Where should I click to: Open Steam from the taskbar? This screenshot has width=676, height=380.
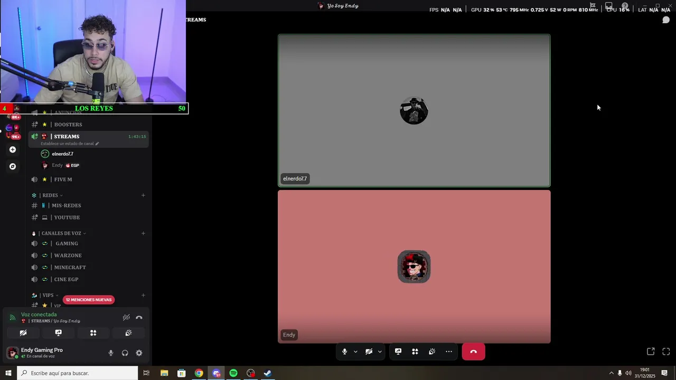pos(268,373)
